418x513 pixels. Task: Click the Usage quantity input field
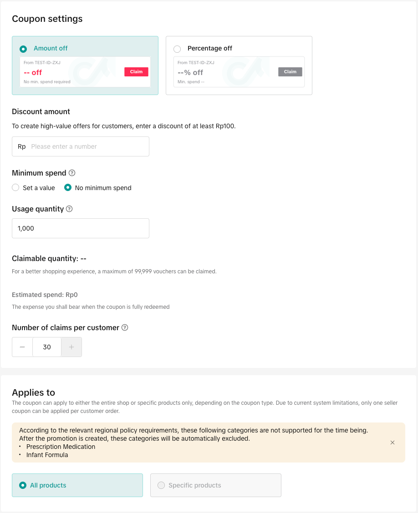coord(81,228)
